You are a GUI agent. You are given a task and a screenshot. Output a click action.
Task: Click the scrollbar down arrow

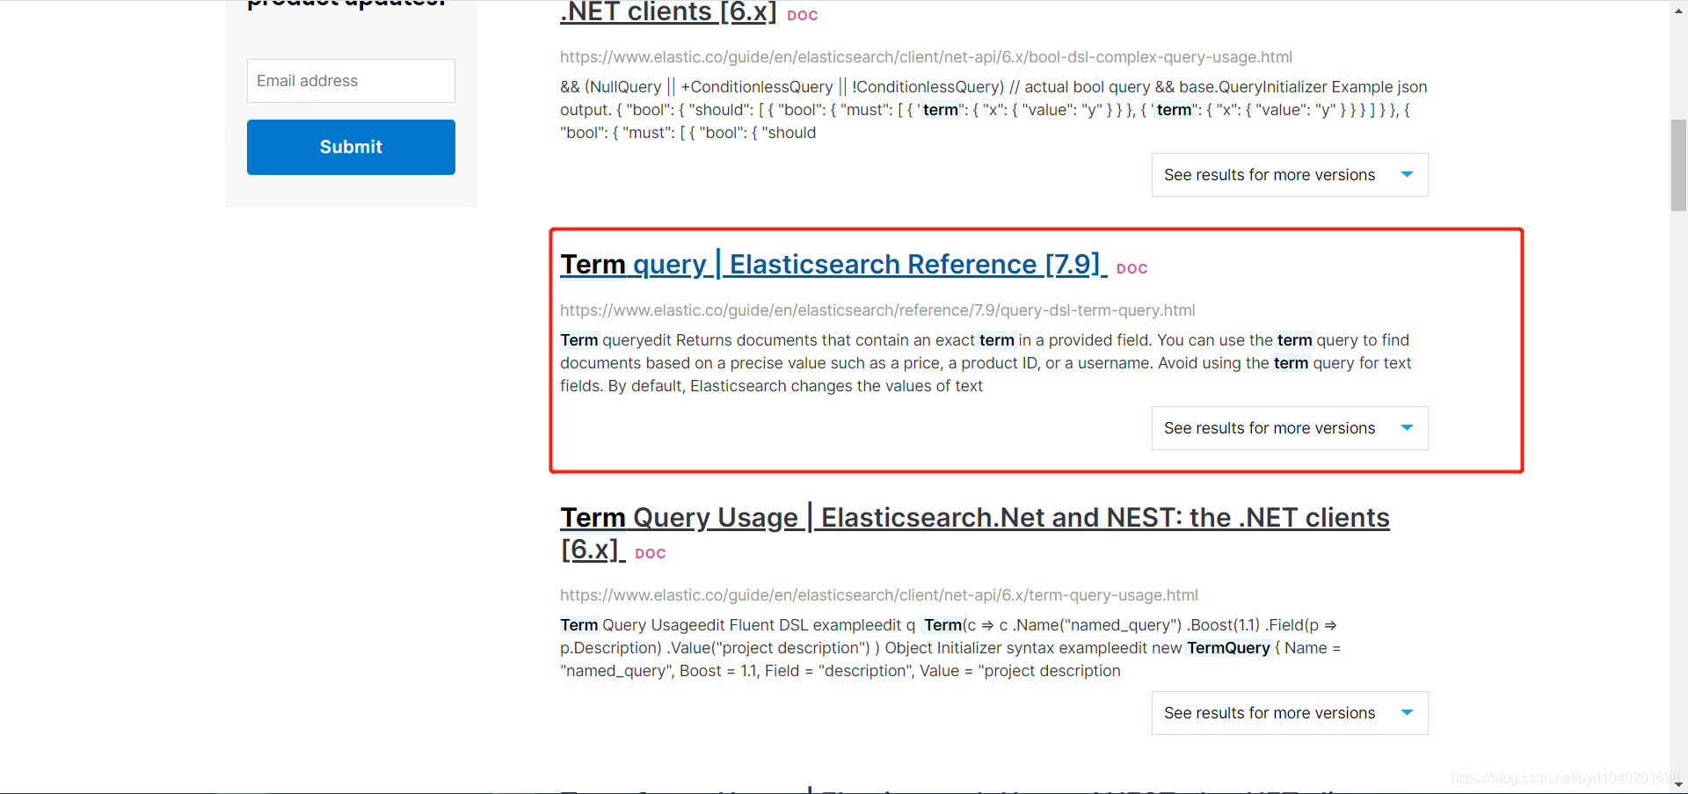coord(1677,783)
